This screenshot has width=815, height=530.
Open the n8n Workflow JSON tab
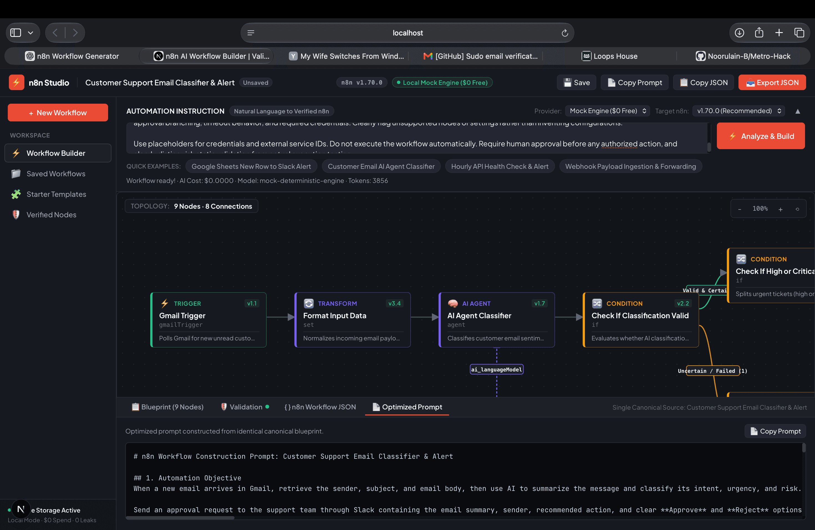(320, 407)
